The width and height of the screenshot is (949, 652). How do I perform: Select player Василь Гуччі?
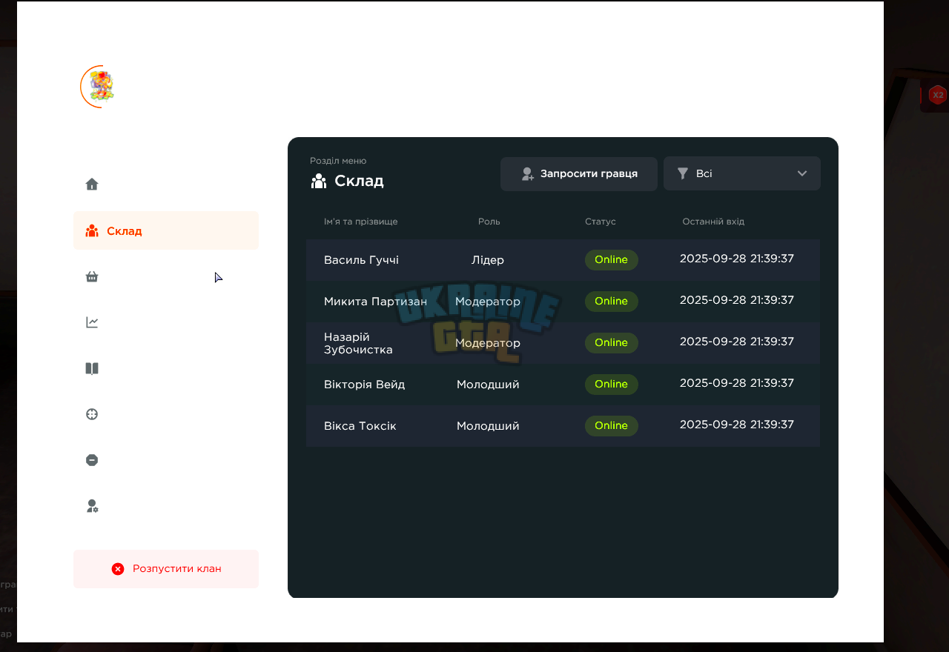(361, 260)
